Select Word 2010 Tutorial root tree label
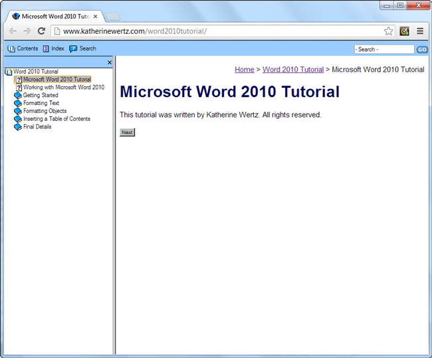This screenshot has height=358, width=432. click(x=36, y=72)
